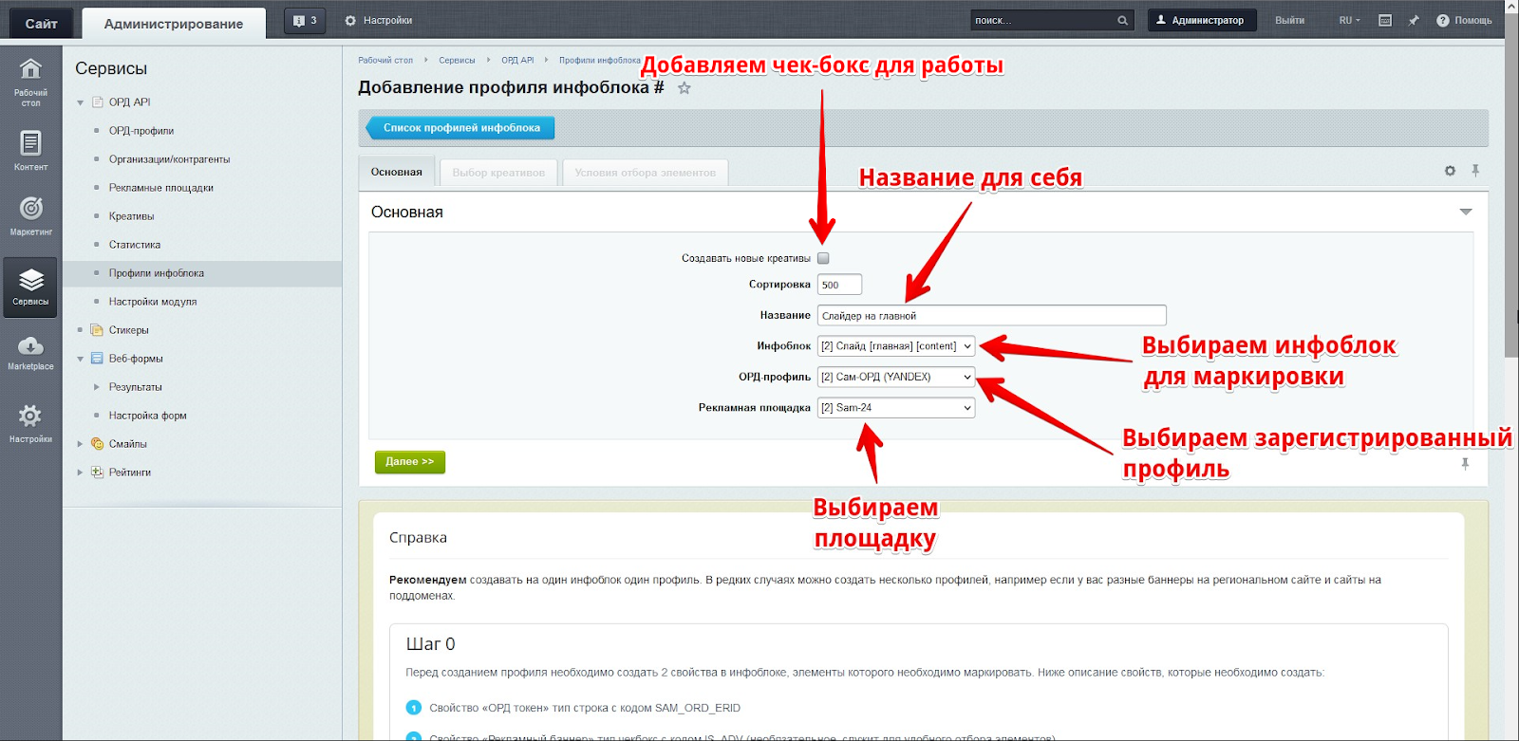
Task: Click the pin icon in top bar
Action: coord(1414,20)
